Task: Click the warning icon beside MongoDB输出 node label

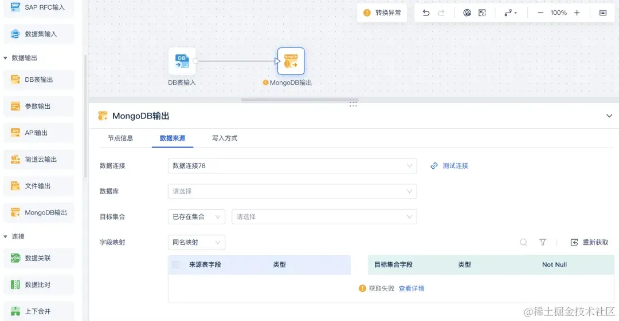Action: (266, 82)
